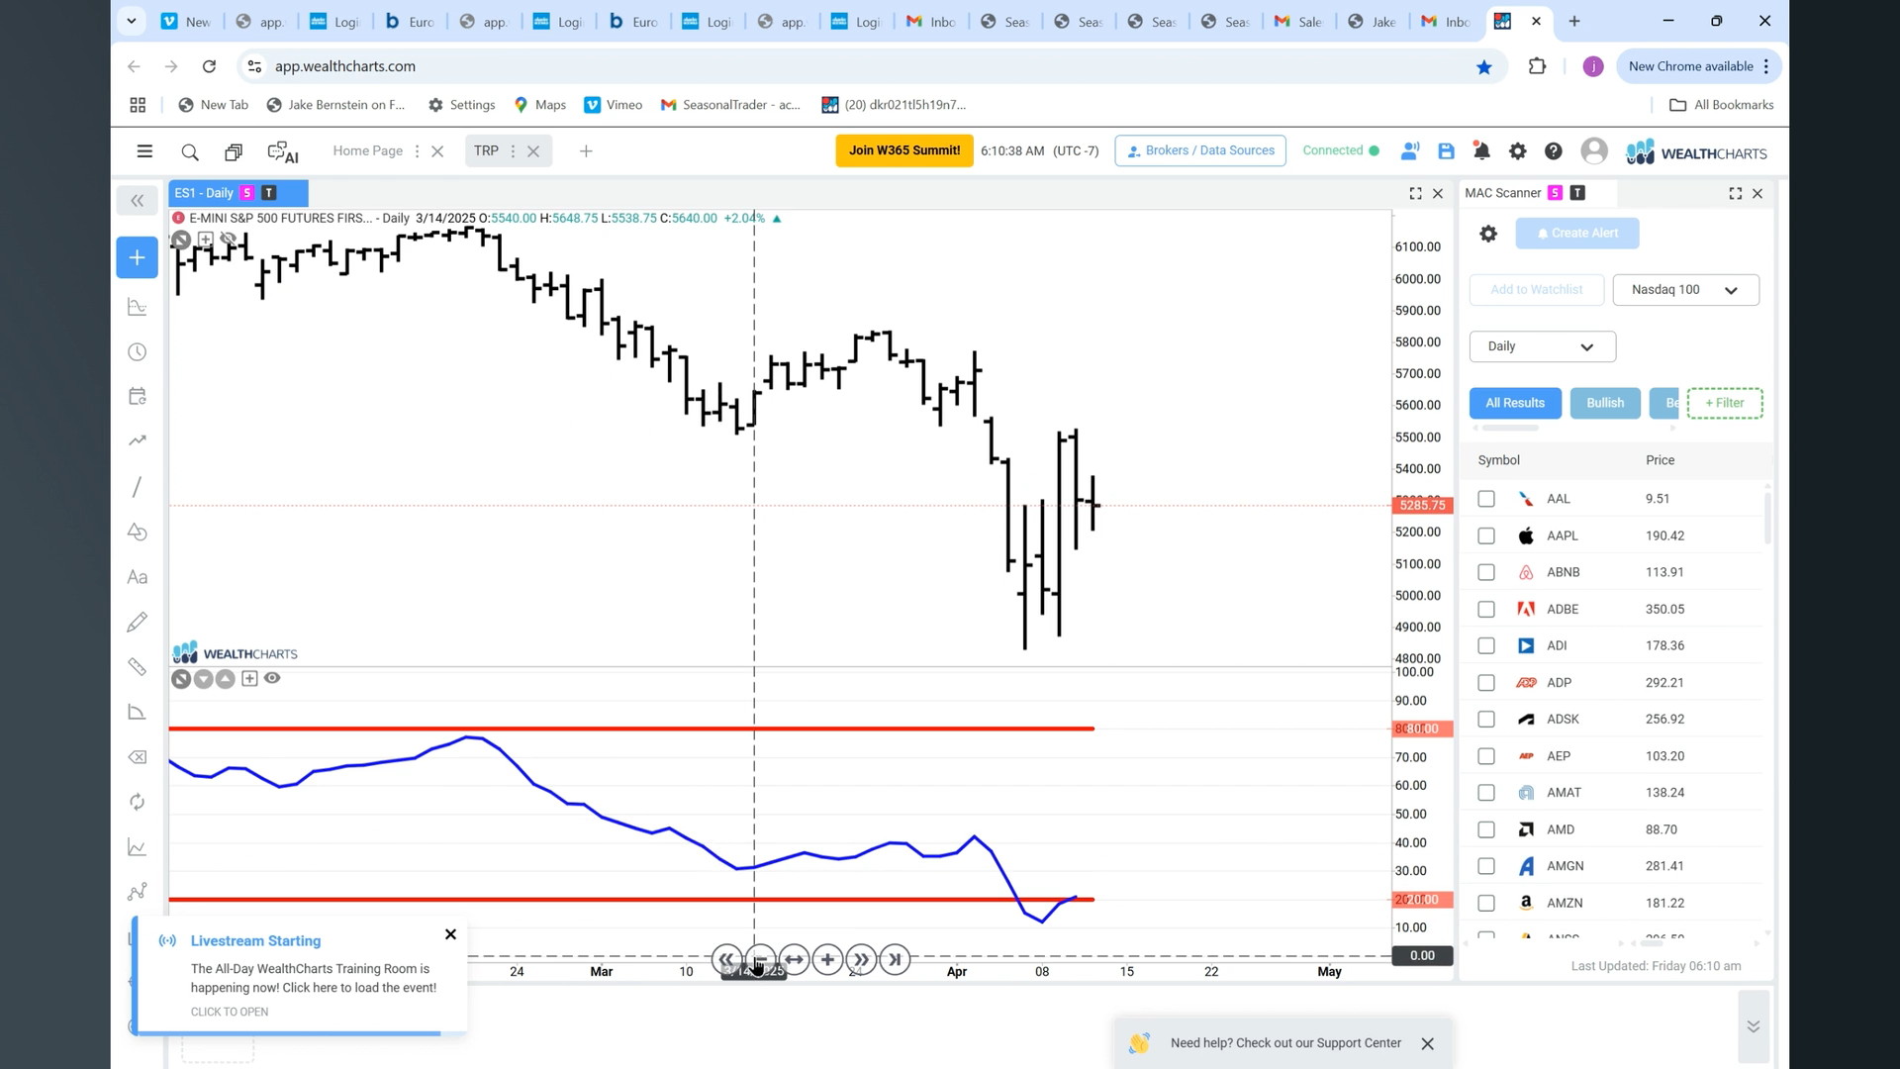The image size is (1900, 1069).
Task: Click the save floppy disk icon
Action: 1446,150
